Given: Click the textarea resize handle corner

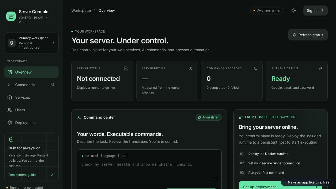Looking at the screenshot, I should point(216,179).
